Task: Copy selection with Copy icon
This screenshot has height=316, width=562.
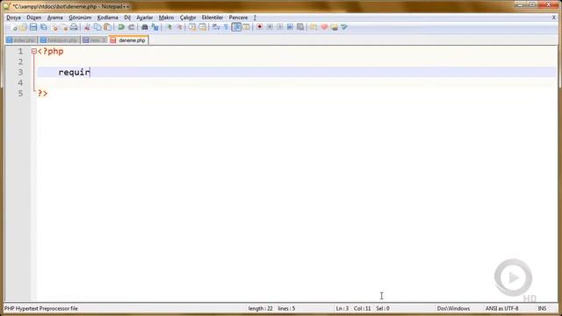Action: pos(97,27)
